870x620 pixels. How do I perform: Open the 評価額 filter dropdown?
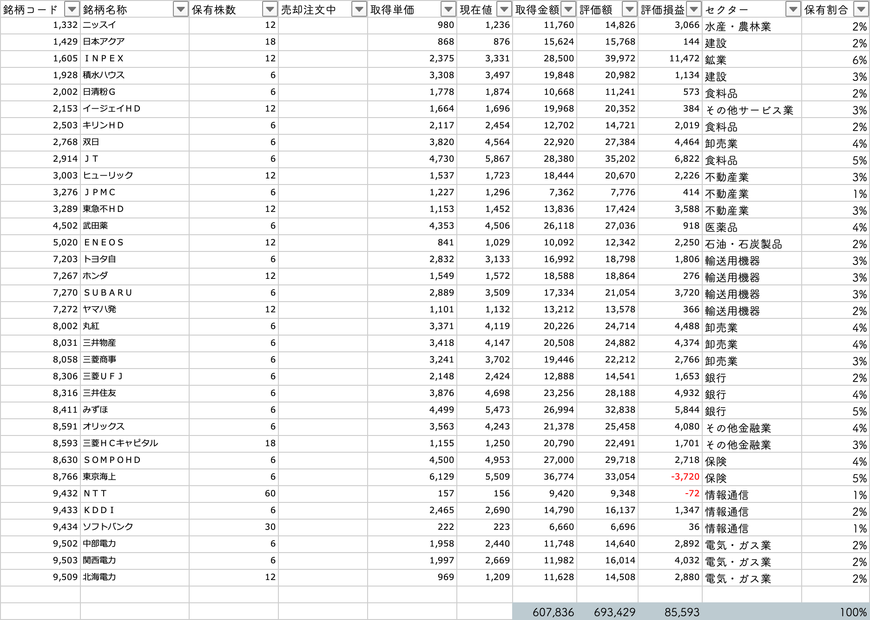(x=629, y=9)
